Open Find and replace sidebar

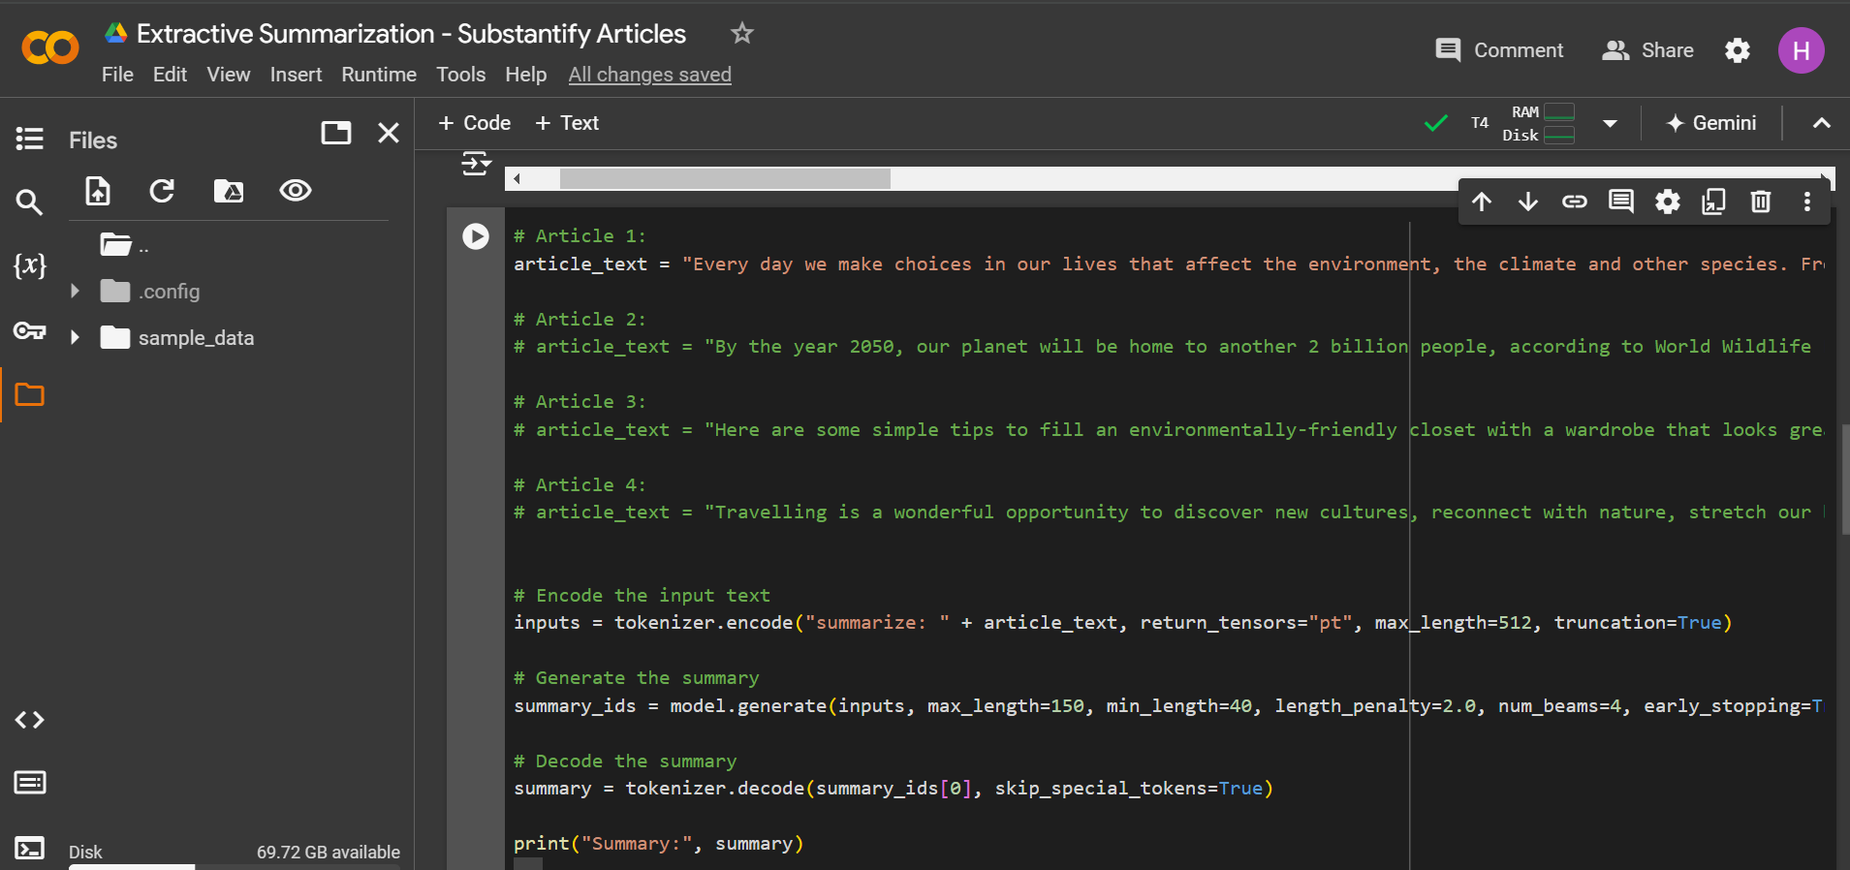(x=29, y=202)
